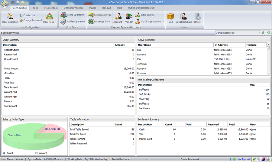272x162 pixels.
Task: Select the Count radio button
Action: [4, 153]
